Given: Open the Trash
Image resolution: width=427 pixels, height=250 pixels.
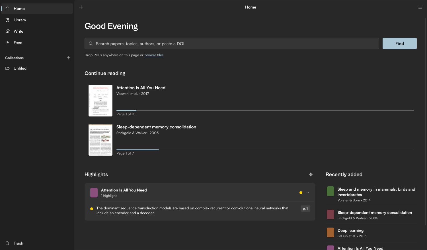Looking at the screenshot, I should (x=37, y=243).
